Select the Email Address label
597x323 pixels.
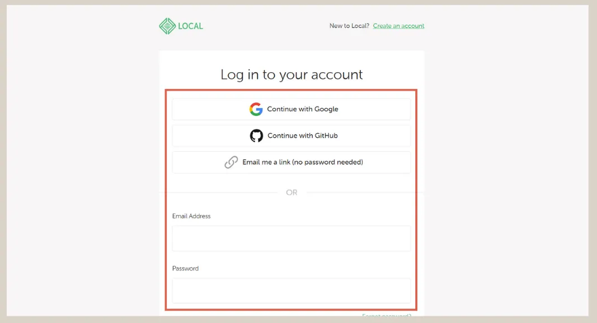[191, 216]
